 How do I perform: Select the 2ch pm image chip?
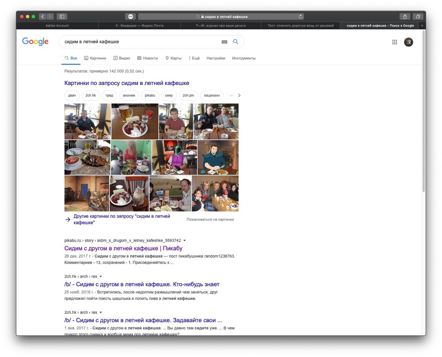click(x=188, y=96)
